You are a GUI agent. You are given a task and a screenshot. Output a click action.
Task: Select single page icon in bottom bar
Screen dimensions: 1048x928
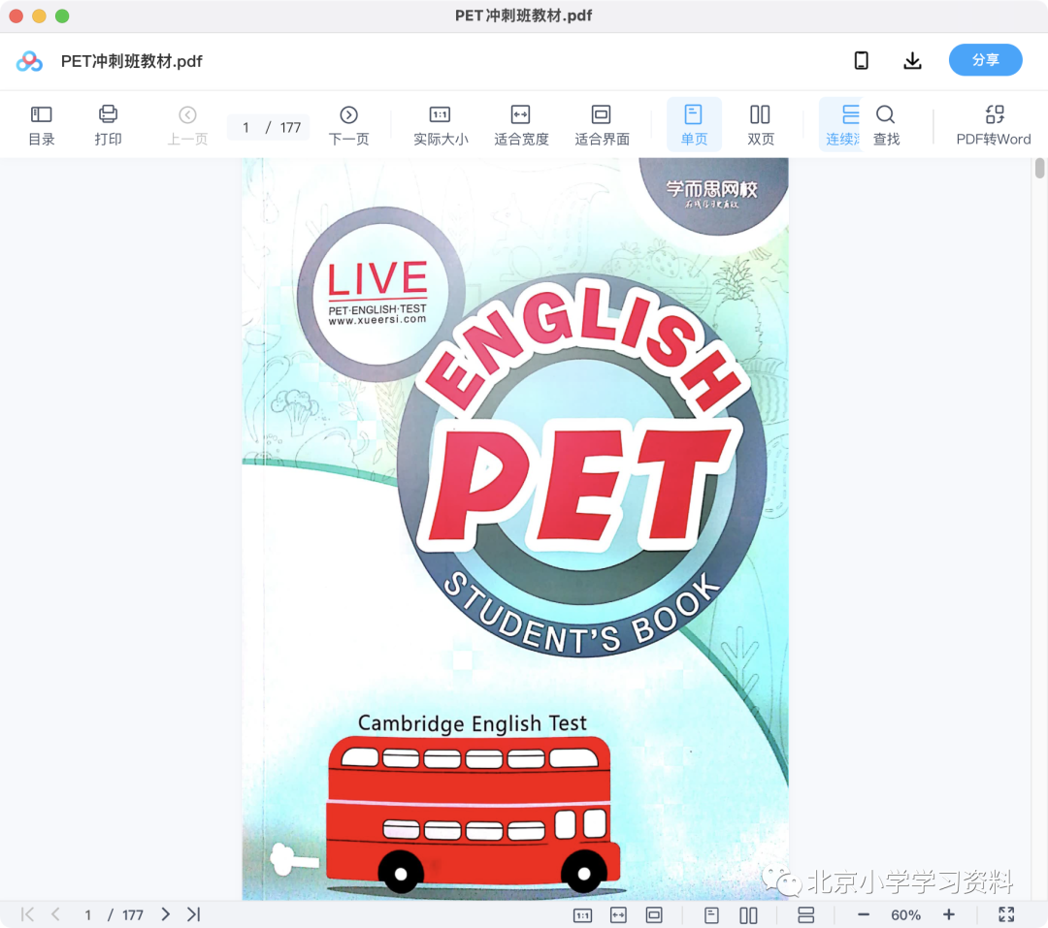pos(712,915)
